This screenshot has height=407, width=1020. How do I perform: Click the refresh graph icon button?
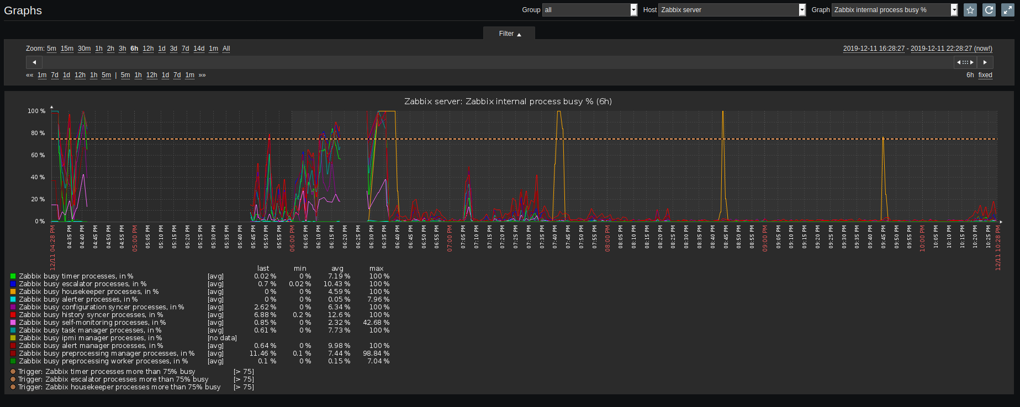[x=989, y=10]
